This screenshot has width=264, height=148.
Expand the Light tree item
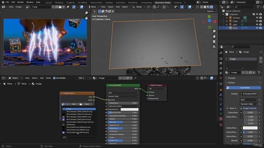227,25
